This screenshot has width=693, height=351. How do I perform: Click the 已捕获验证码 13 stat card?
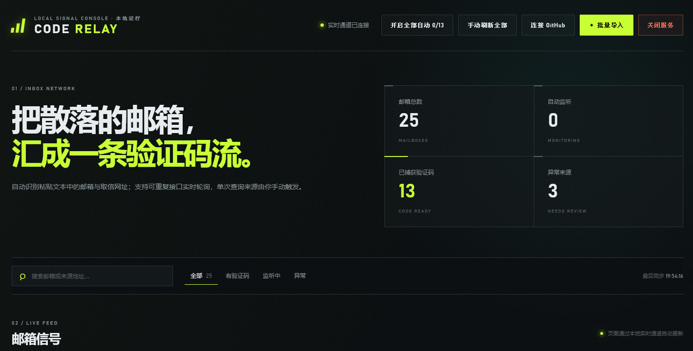point(459,192)
